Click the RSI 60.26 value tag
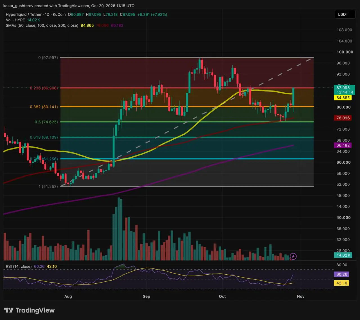360x320 pixels. tap(341, 274)
